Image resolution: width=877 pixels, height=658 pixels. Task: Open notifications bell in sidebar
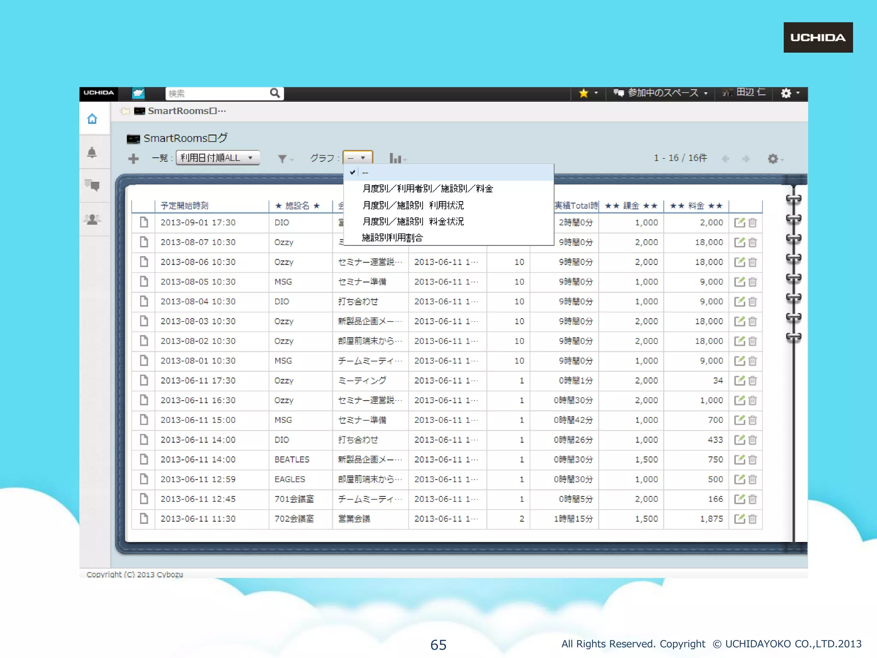click(x=92, y=153)
